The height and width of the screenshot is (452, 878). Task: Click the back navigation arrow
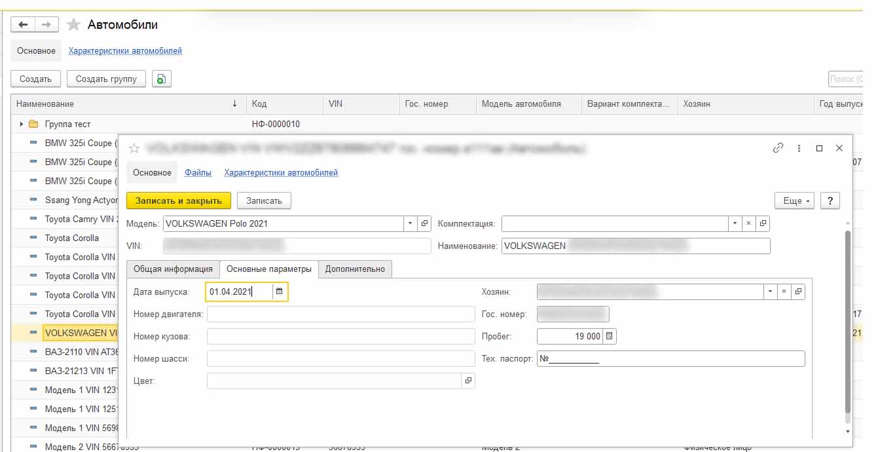click(x=23, y=25)
